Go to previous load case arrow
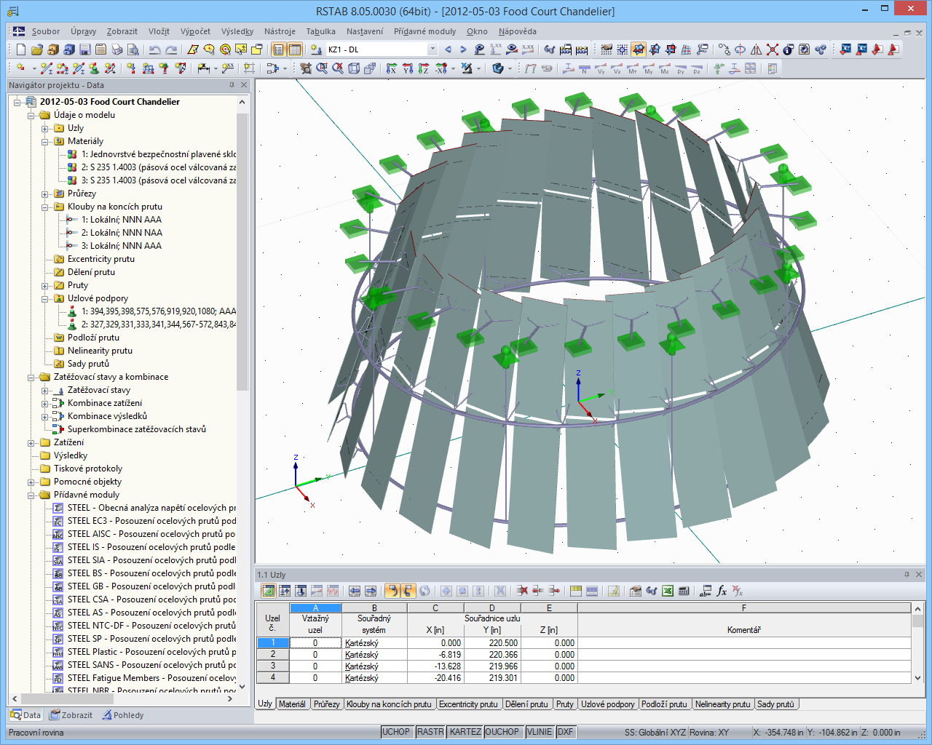932x745 pixels. 448,49
